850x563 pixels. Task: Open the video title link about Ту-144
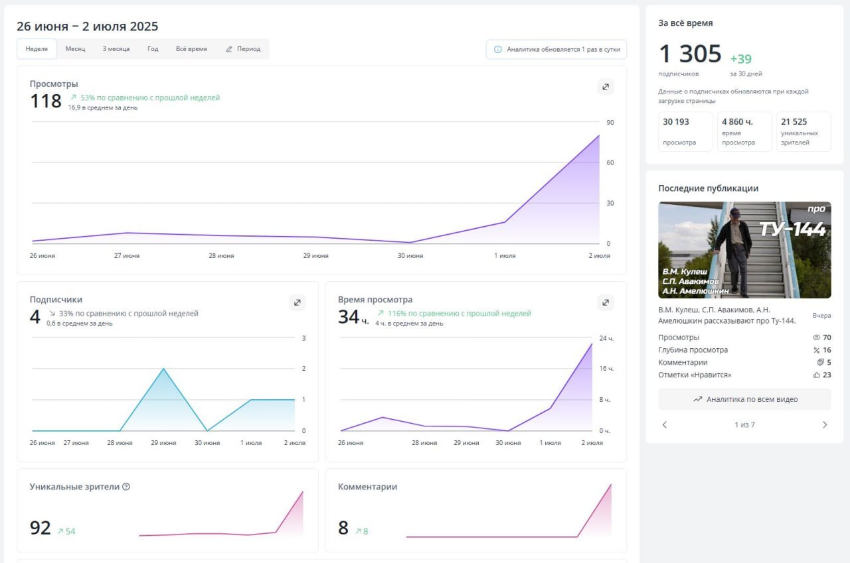727,315
